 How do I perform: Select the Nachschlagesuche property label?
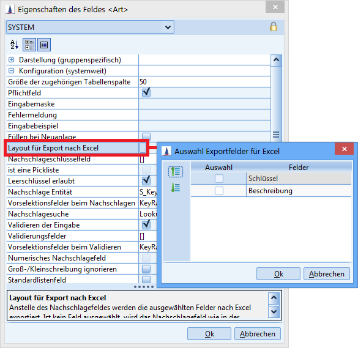tap(38, 214)
